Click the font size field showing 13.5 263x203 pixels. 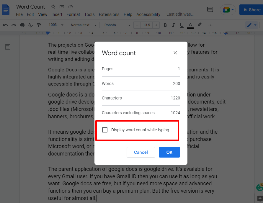click(x=146, y=25)
